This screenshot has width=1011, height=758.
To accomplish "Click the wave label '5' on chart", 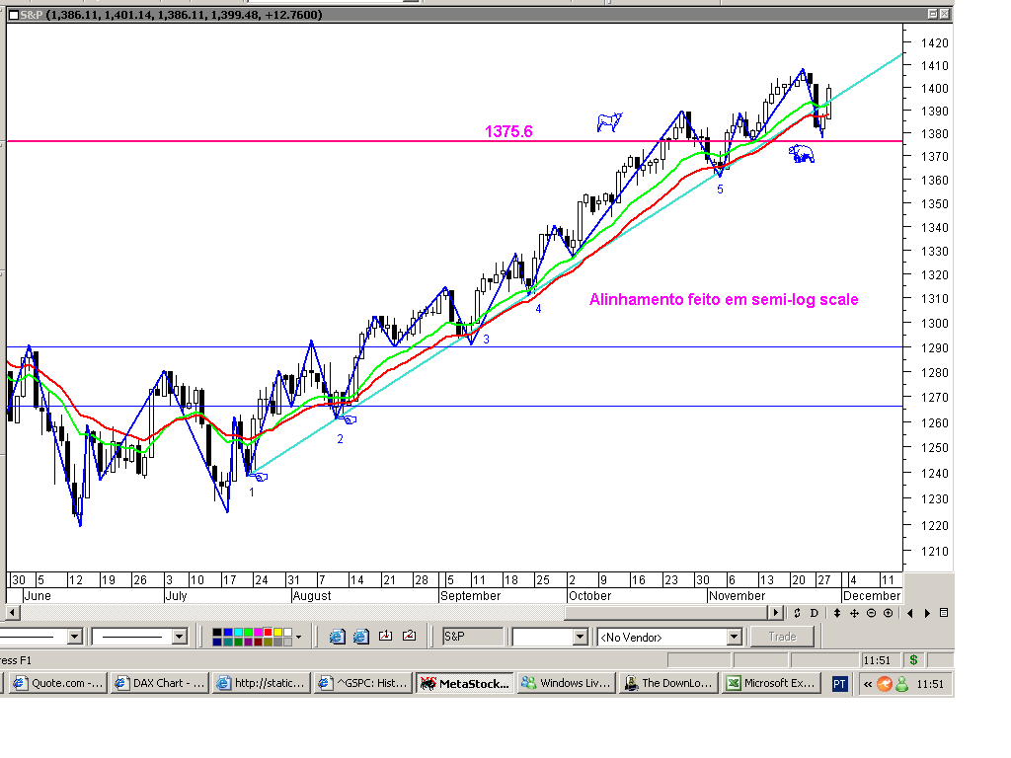I will tap(720, 189).
